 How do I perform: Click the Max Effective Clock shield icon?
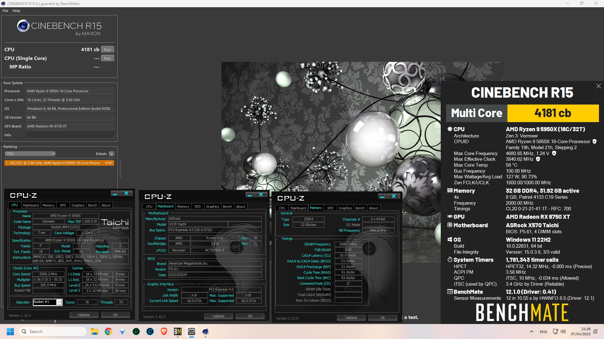(538, 159)
